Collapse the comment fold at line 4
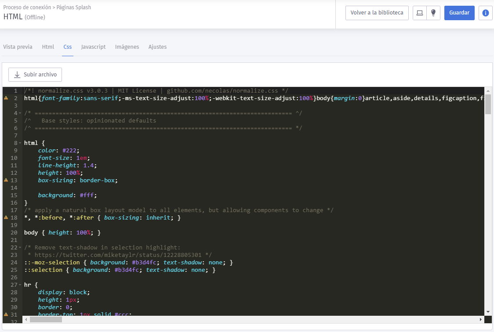 coord(20,113)
